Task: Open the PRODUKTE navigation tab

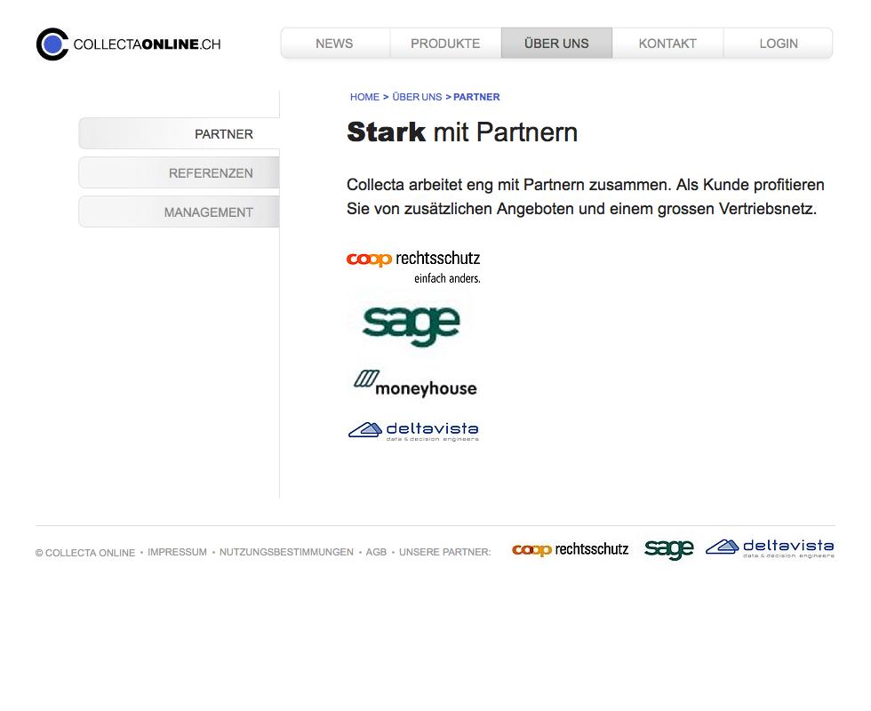Action: click(445, 44)
